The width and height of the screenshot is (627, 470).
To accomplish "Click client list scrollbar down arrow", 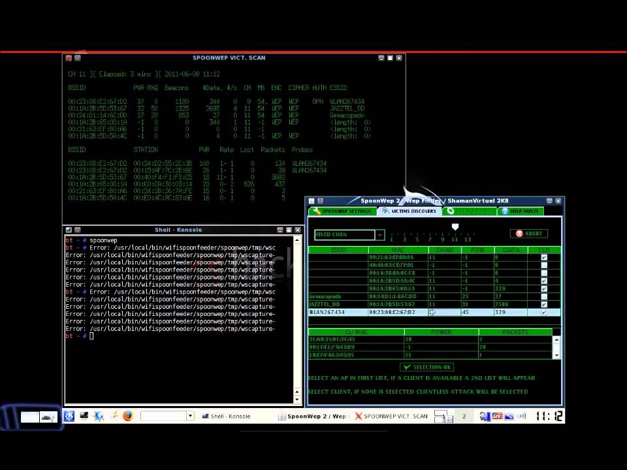I will [556, 355].
